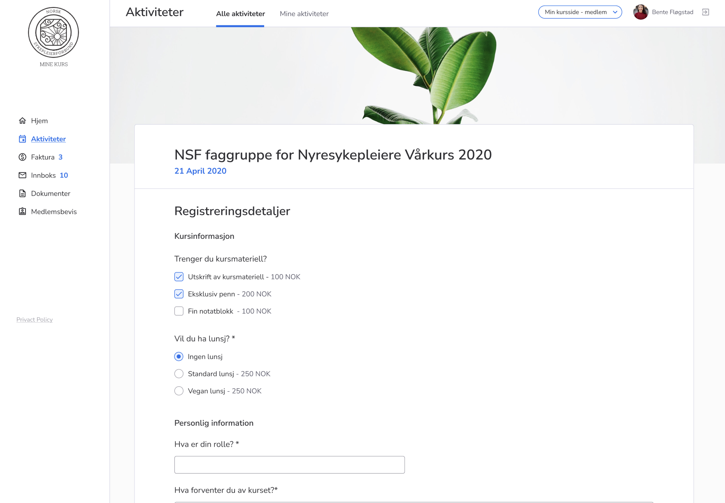This screenshot has width=725, height=503.
Task: Click the date 21 April 2020
Action: coord(200,171)
